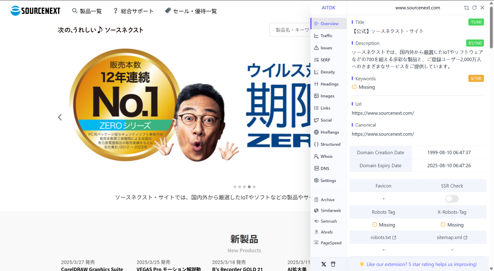The width and height of the screenshot is (494, 271).
Task: Open the Density section
Action: (328, 72)
